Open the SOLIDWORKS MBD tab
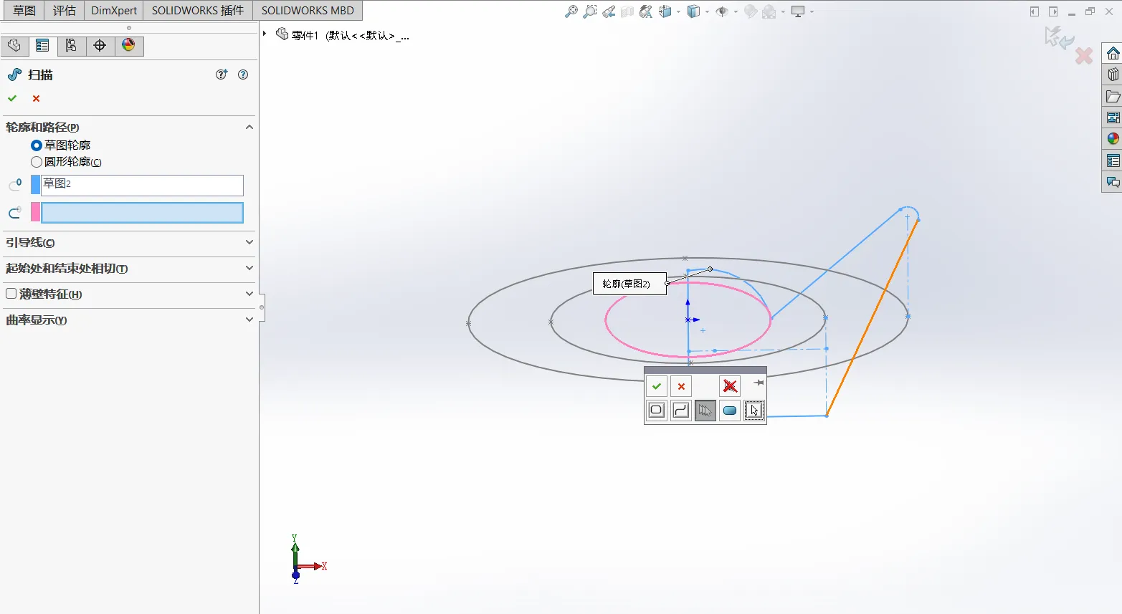Image resolution: width=1122 pixels, height=614 pixels. coord(308,11)
